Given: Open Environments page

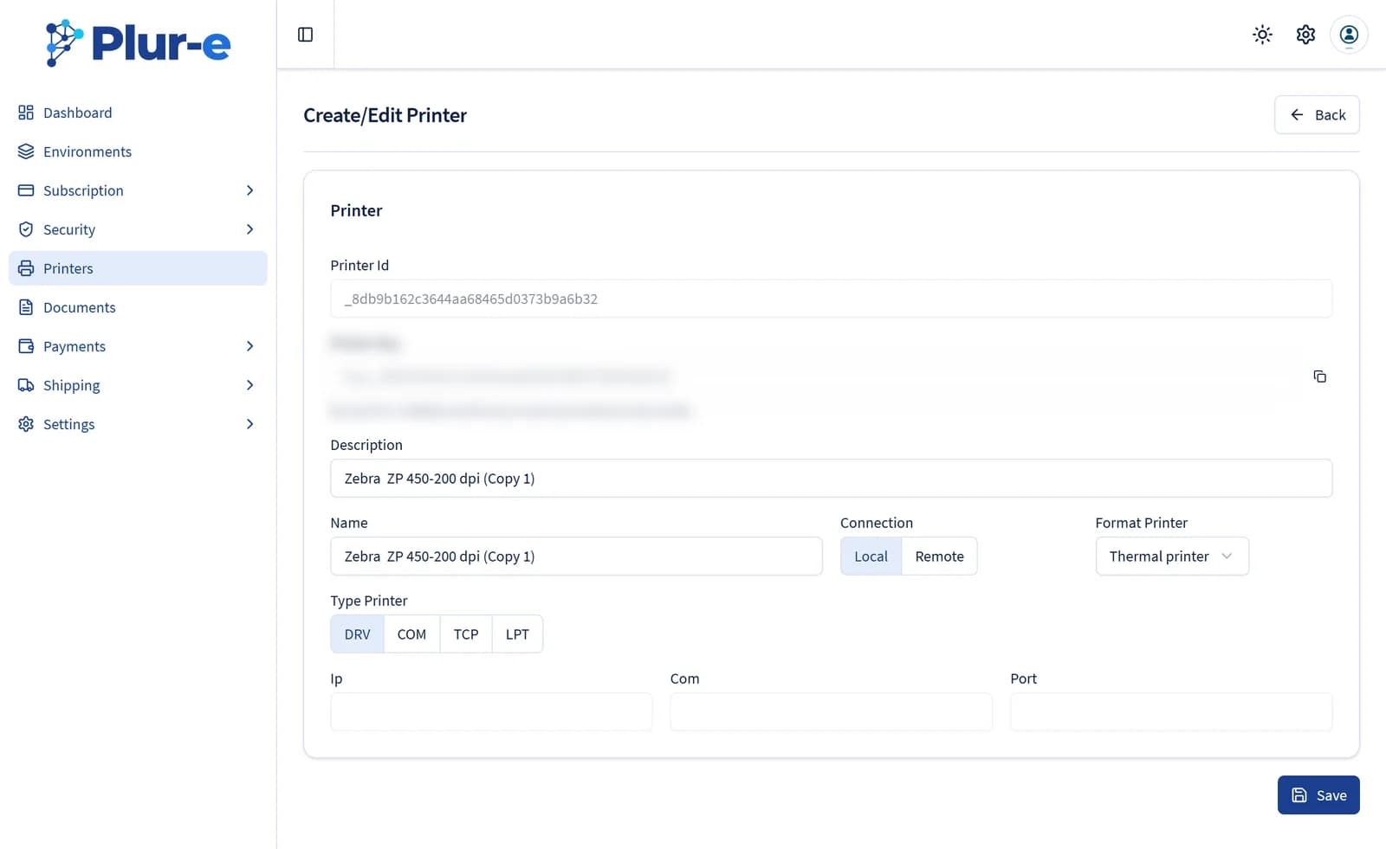Looking at the screenshot, I should [x=138, y=151].
